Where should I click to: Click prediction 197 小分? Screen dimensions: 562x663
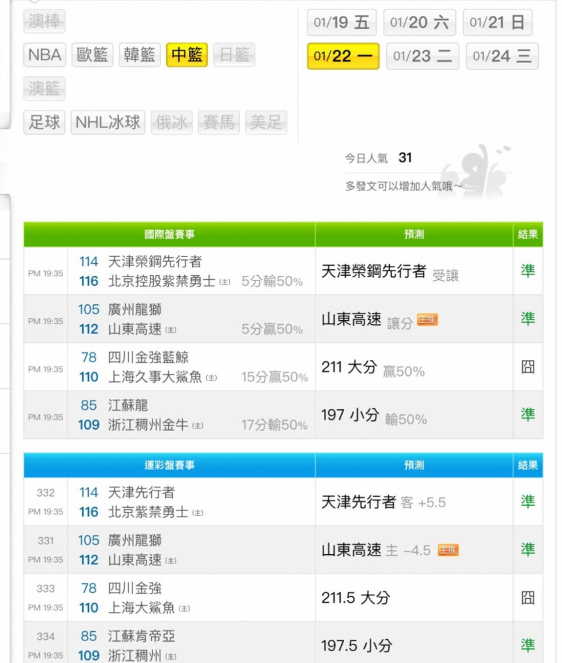click(x=351, y=415)
